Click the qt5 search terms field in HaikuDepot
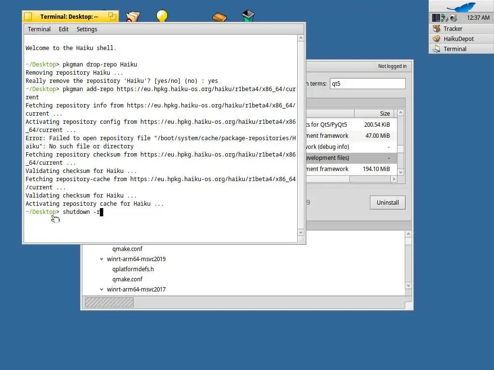Image resolution: width=494 pixels, height=370 pixels. pyautogui.click(x=368, y=84)
